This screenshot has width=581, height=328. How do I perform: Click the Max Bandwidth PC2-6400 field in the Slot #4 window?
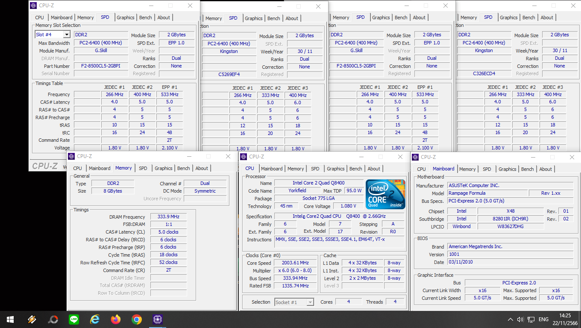[x=101, y=43]
